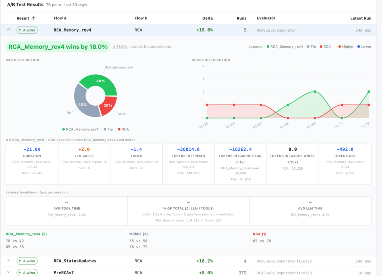Toggle RCA_Memory_rev4 in the donut legend
This screenshot has width=382, height=276.
pyautogui.click(x=81, y=129)
